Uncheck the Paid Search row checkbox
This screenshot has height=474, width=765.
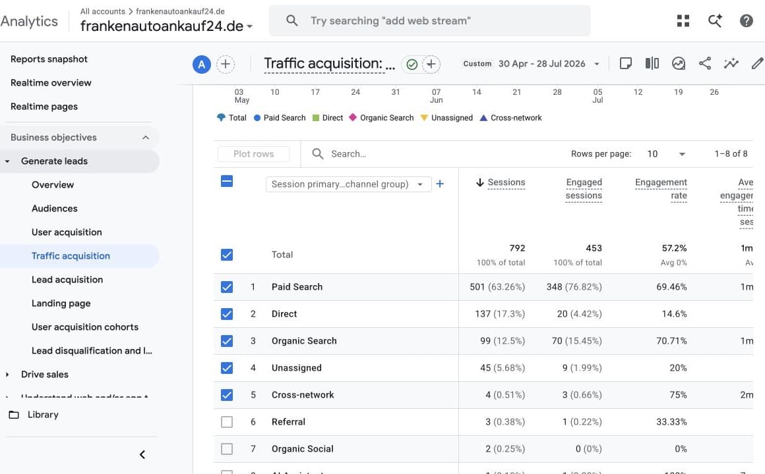coord(227,287)
